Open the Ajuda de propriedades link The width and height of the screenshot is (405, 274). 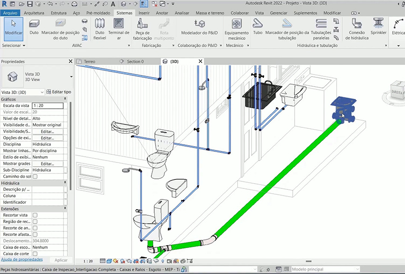(x=22, y=260)
